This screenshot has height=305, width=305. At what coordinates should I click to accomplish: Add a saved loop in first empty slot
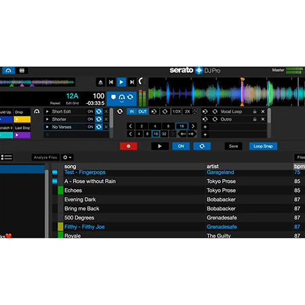point(205,127)
